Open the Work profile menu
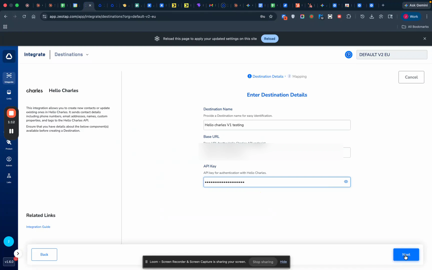Viewport: 432px width, 270px height. 411,16
